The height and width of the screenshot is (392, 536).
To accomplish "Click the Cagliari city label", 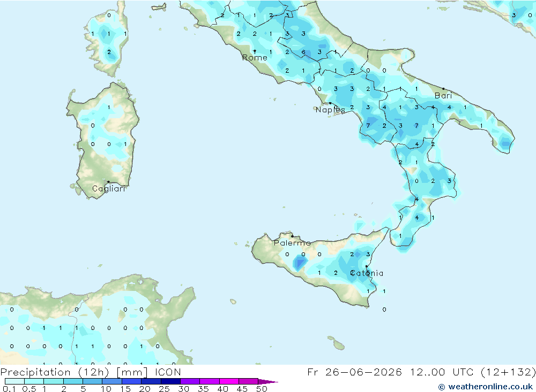I will [x=109, y=189].
